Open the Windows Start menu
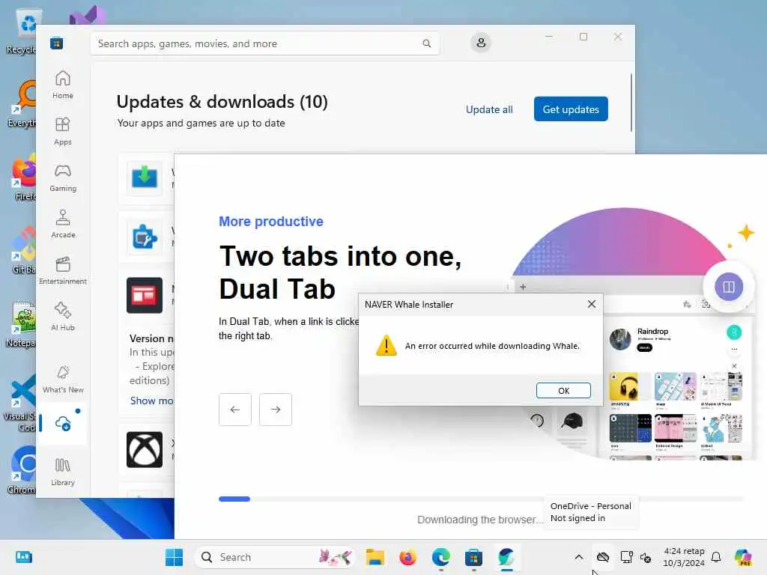Image resolution: width=767 pixels, height=575 pixels. click(x=174, y=557)
